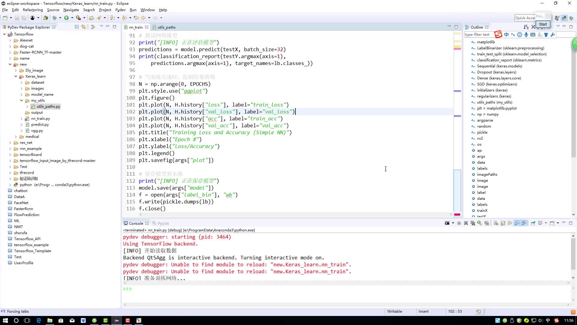Switch to the PyUnit tab
The image size is (577, 325).
tap(161, 223)
